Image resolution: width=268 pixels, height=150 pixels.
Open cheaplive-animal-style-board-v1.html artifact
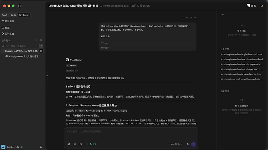242,55
